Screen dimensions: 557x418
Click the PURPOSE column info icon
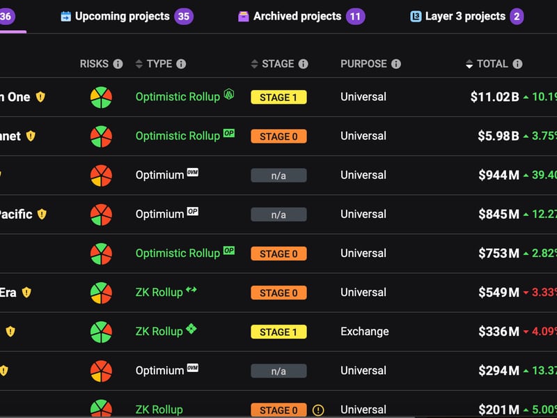click(395, 64)
